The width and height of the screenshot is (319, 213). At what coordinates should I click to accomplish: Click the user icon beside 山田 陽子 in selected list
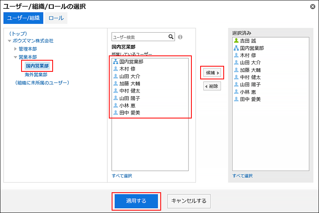point(236,85)
